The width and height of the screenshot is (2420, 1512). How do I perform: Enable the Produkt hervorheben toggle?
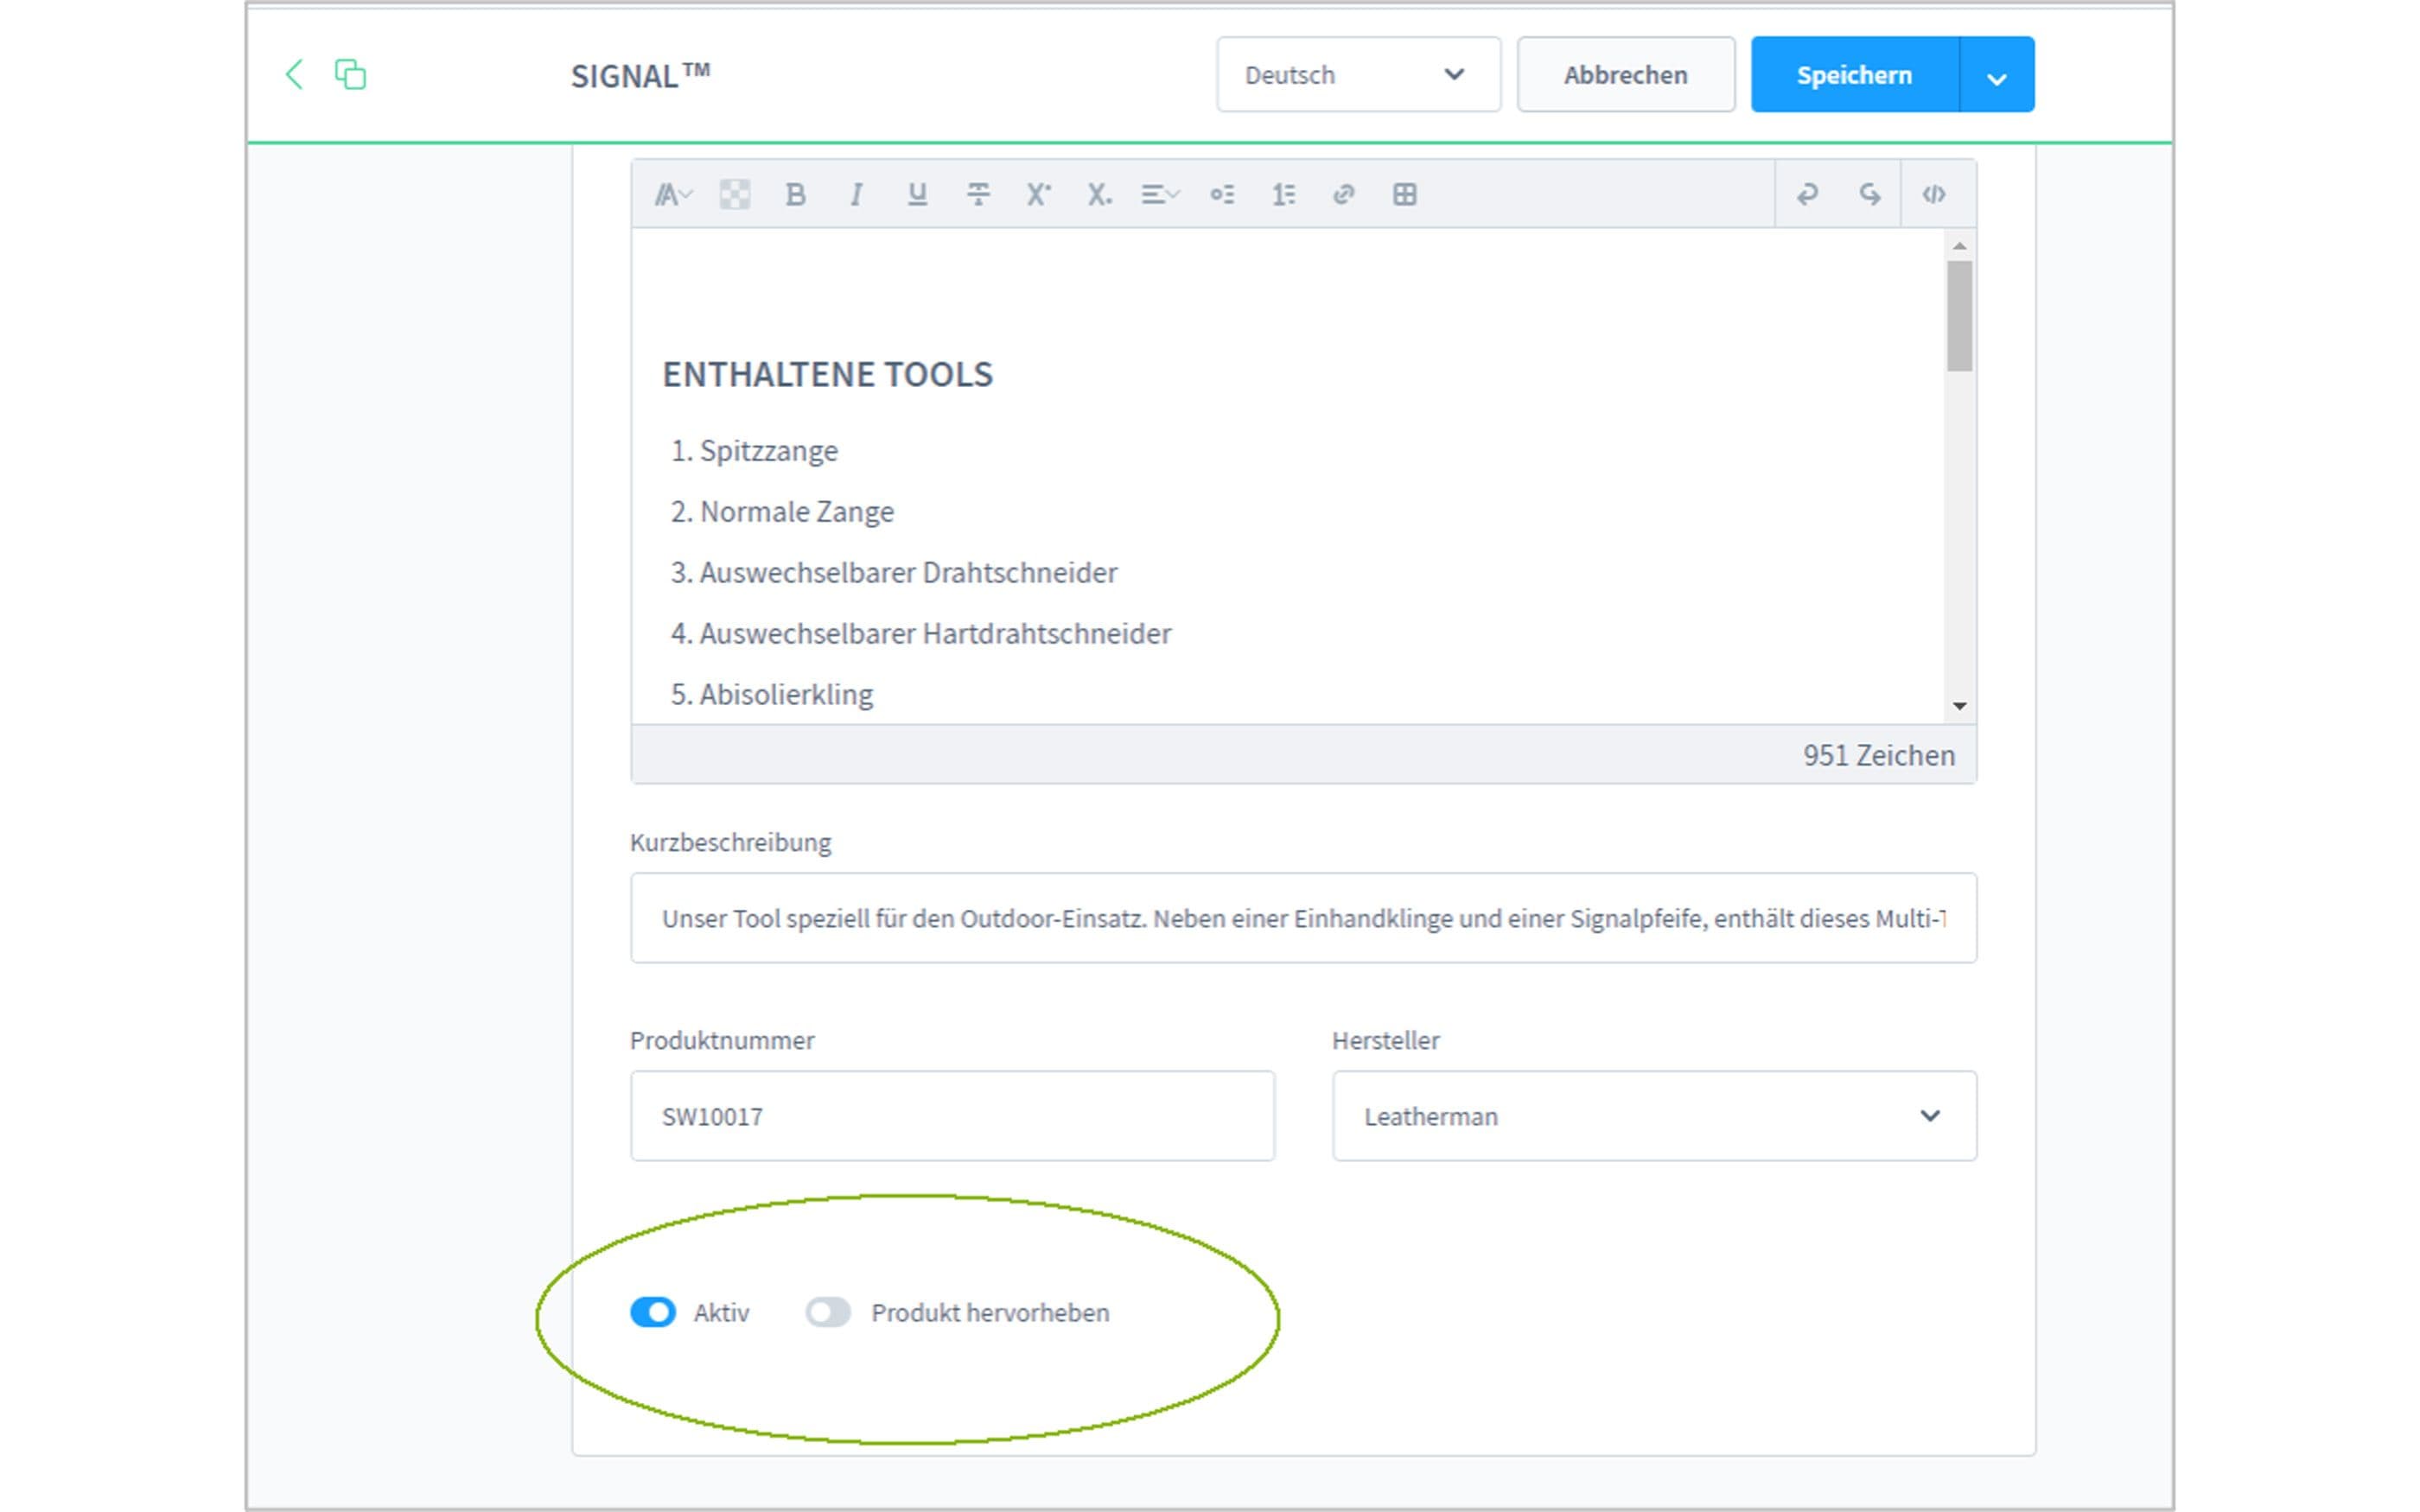828,1312
